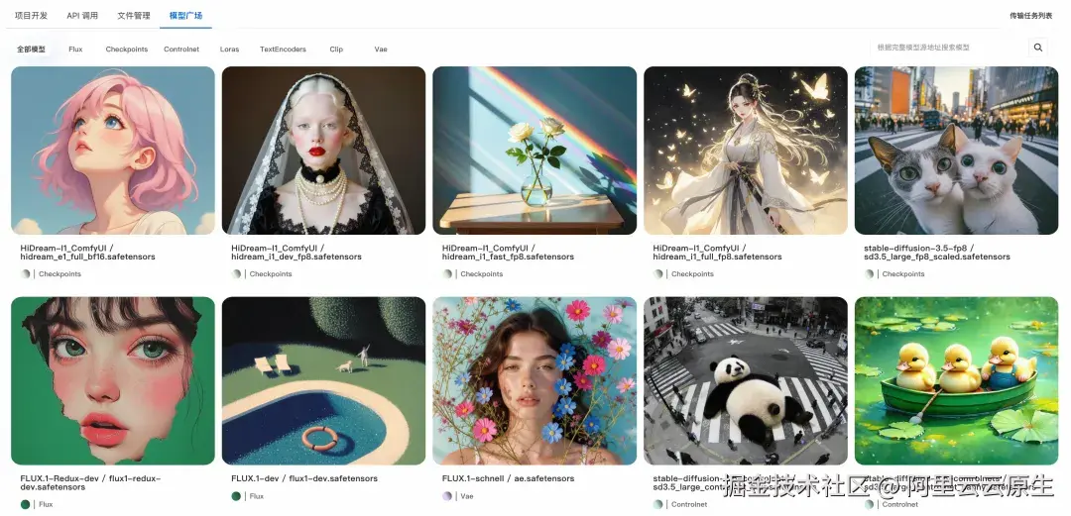Image resolution: width=1071 pixels, height=516 pixels.
Task: Click avatar icon under hidream_i1_dev_fp8 card
Action: (x=236, y=273)
